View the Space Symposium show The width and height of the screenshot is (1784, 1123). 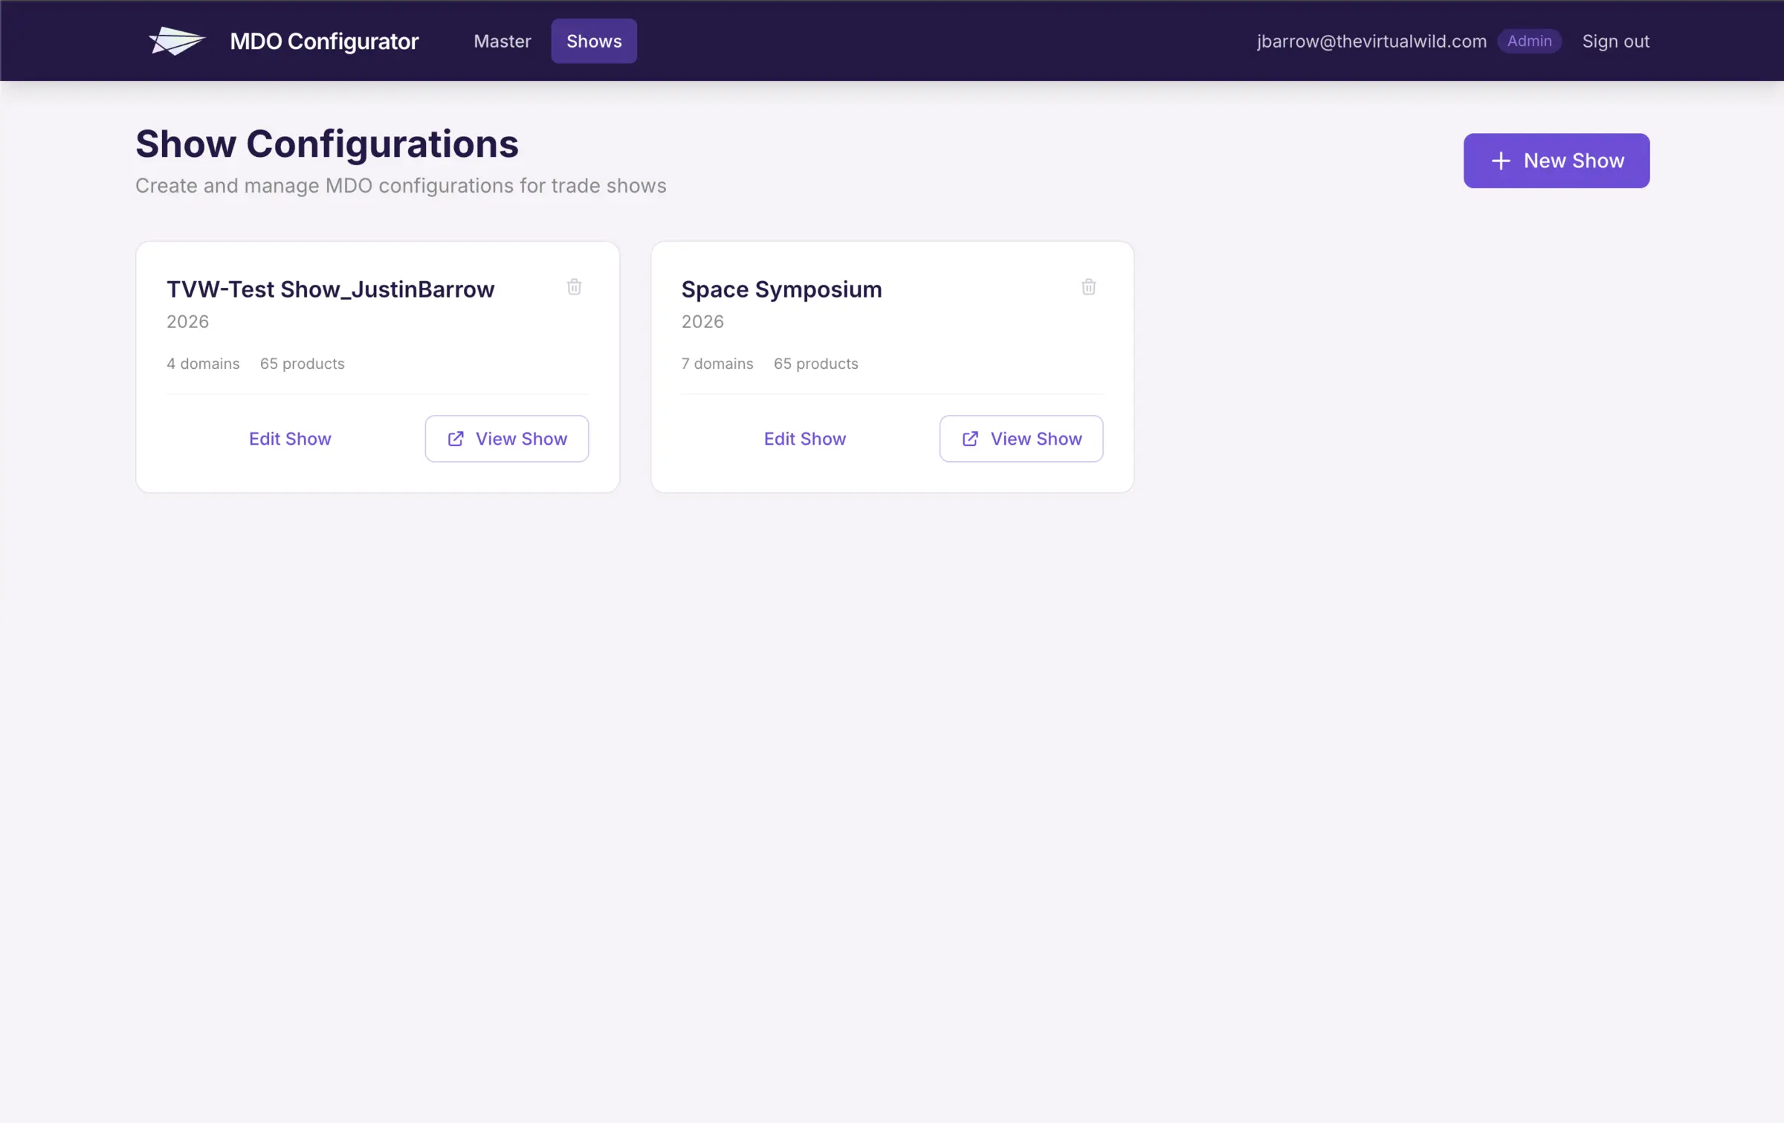click(1021, 439)
